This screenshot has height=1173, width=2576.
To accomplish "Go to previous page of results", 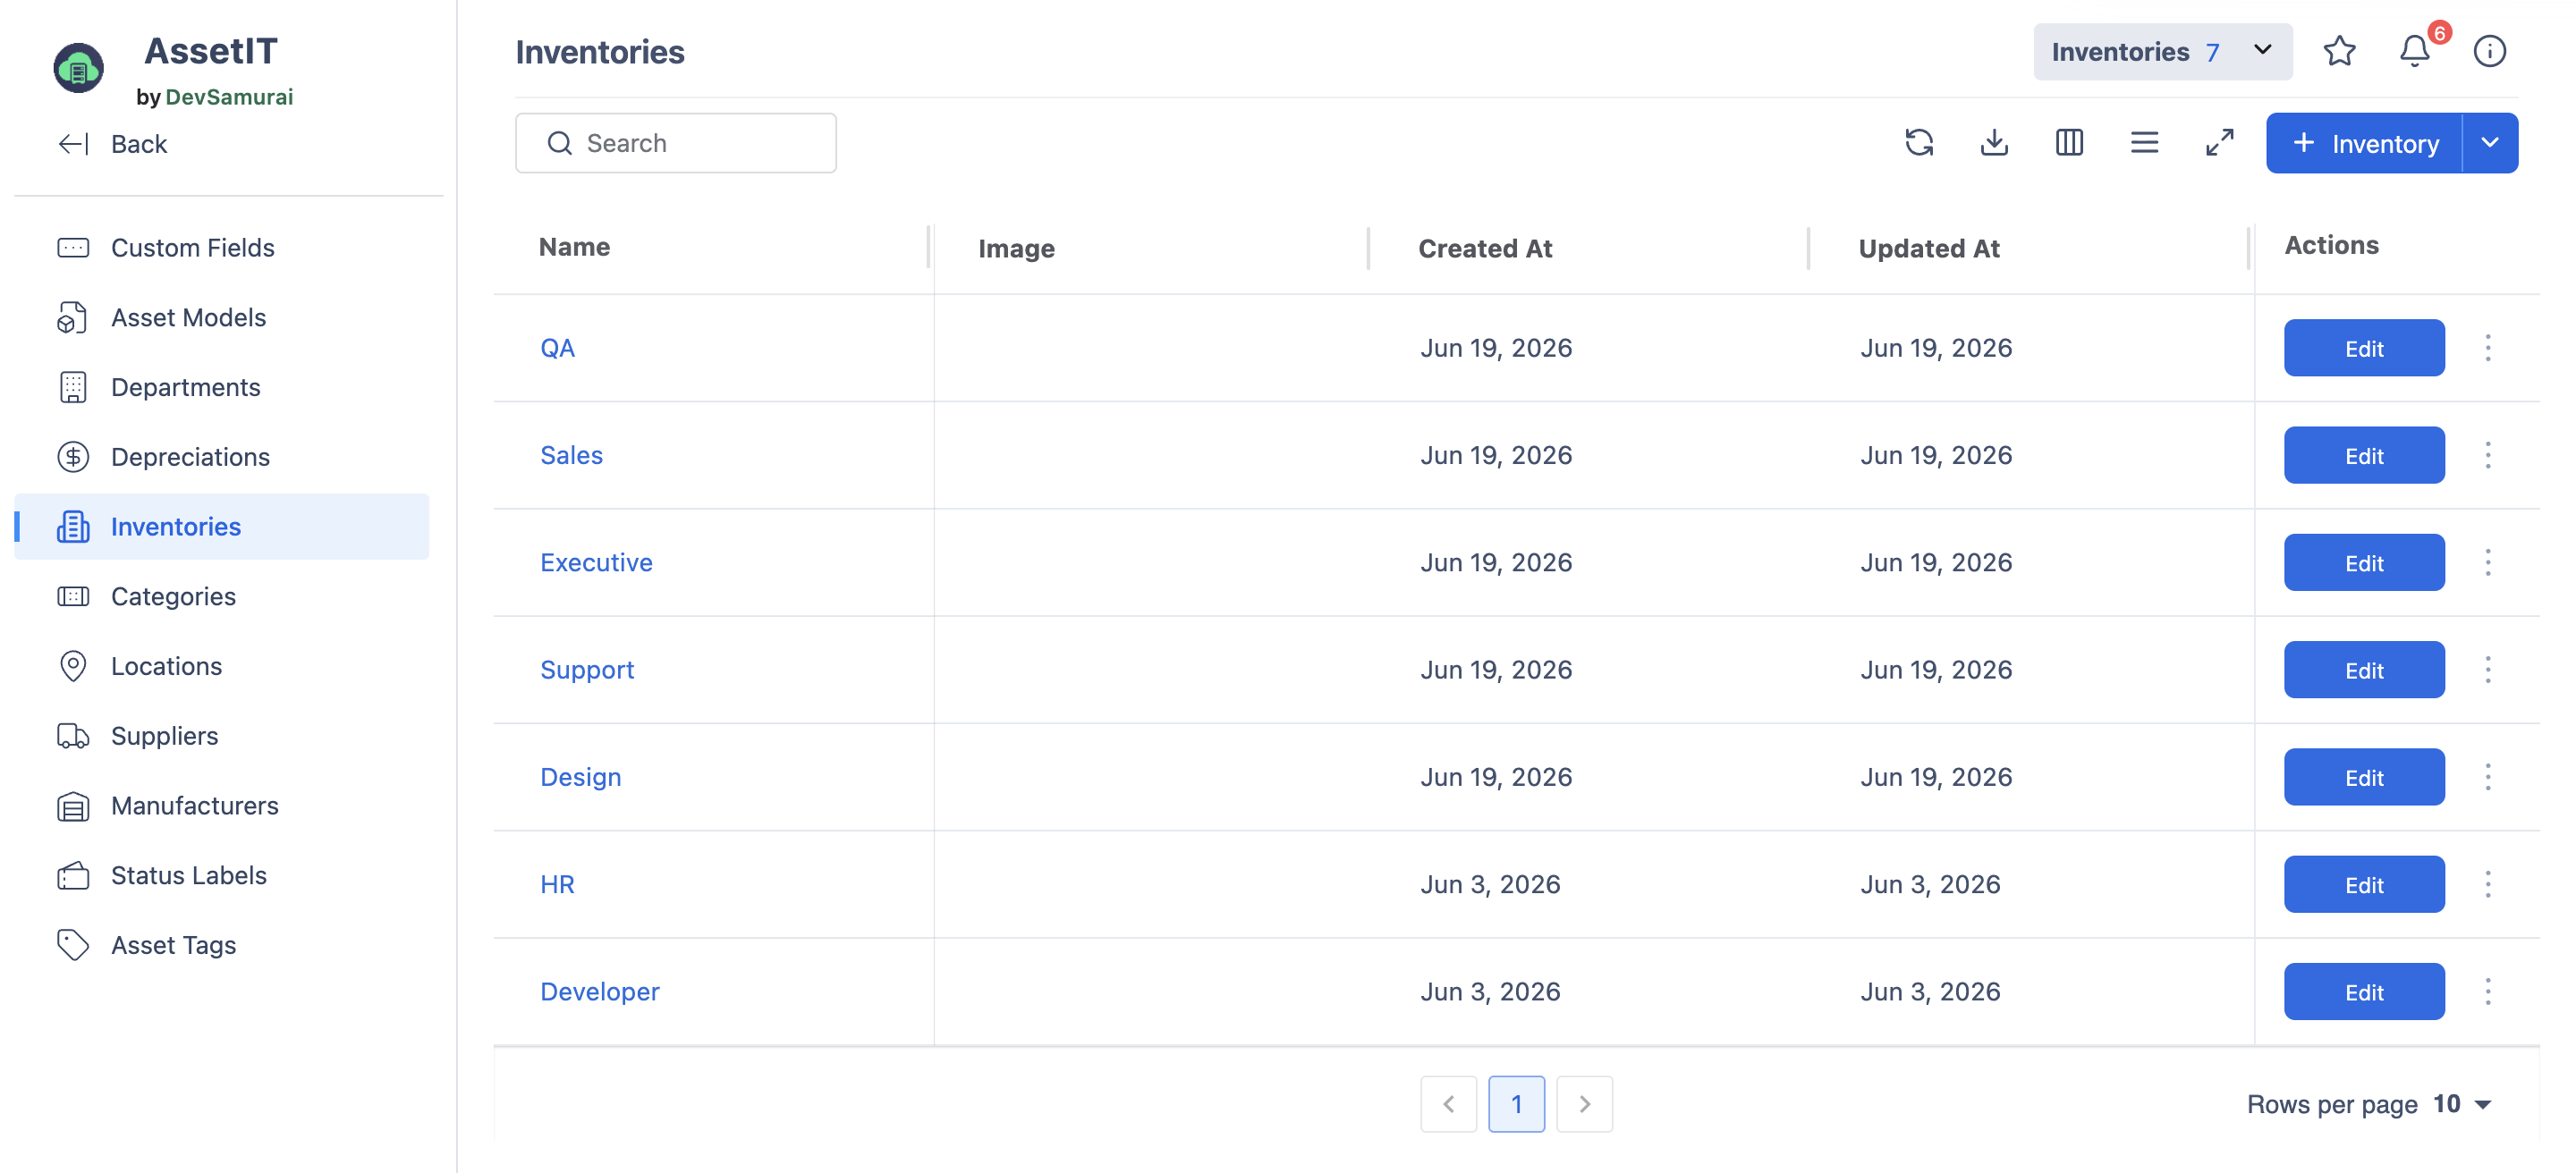I will click(x=1448, y=1104).
